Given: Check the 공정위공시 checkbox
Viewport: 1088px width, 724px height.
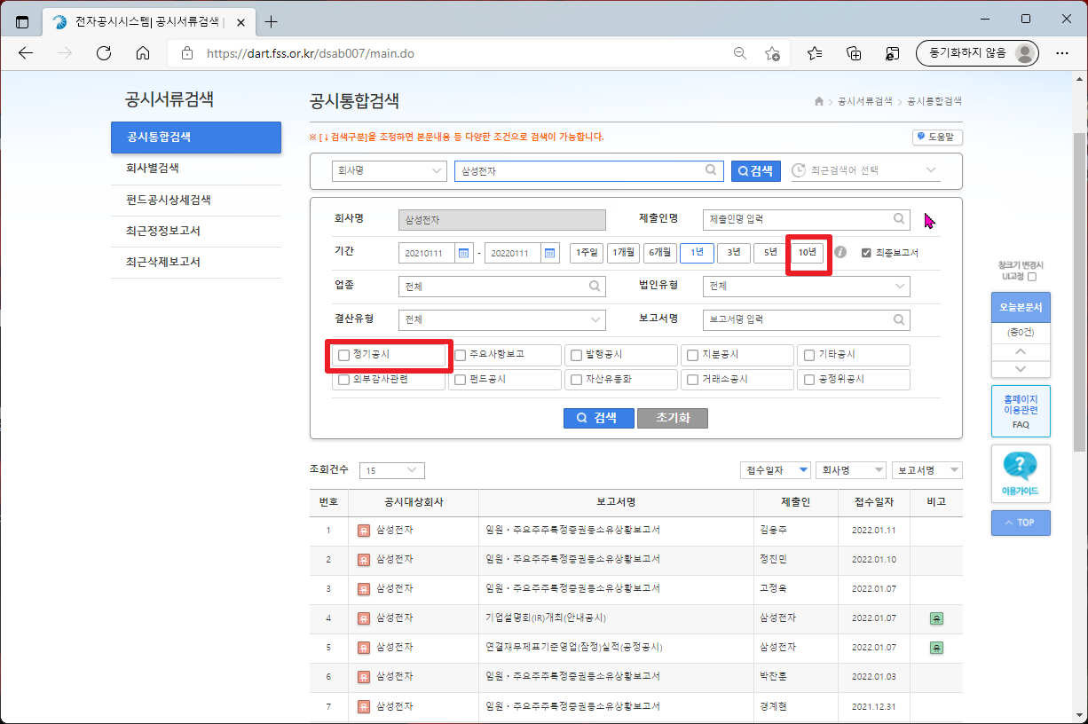Looking at the screenshot, I should 809,380.
